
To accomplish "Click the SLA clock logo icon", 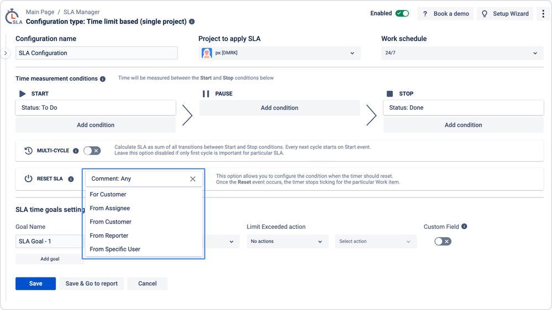I will click(13, 17).
